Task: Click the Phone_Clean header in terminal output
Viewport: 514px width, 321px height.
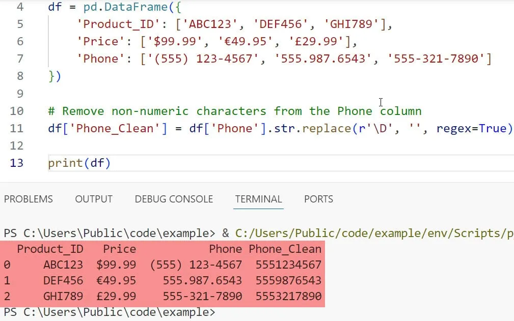Action: coord(285,249)
